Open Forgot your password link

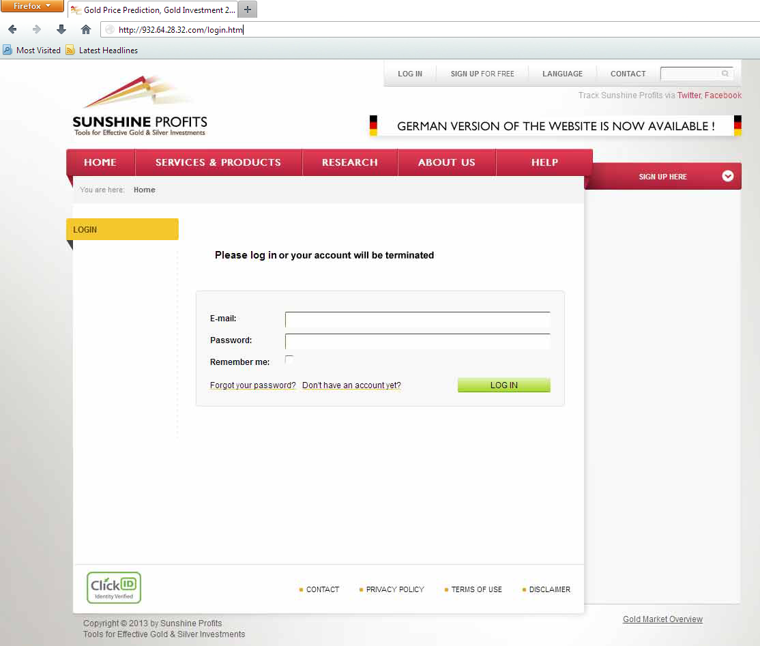point(252,385)
